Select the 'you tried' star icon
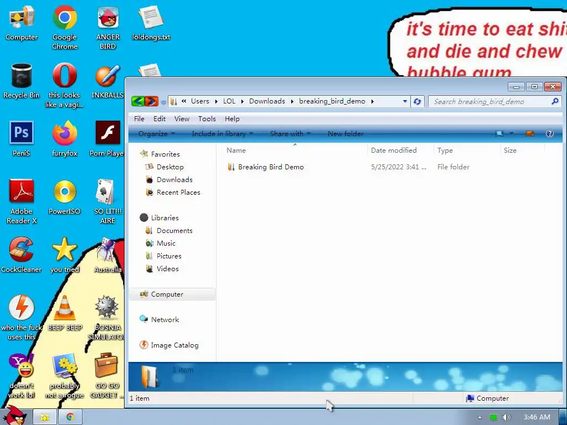 click(x=64, y=255)
